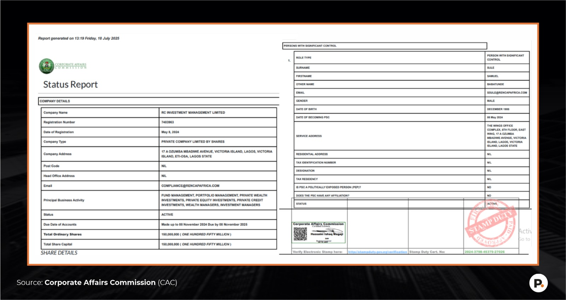The height and width of the screenshot is (300, 566).
Task: Select SSULE@RENCAPAFRICA.COM email
Action: pyautogui.click(x=507, y=93)
